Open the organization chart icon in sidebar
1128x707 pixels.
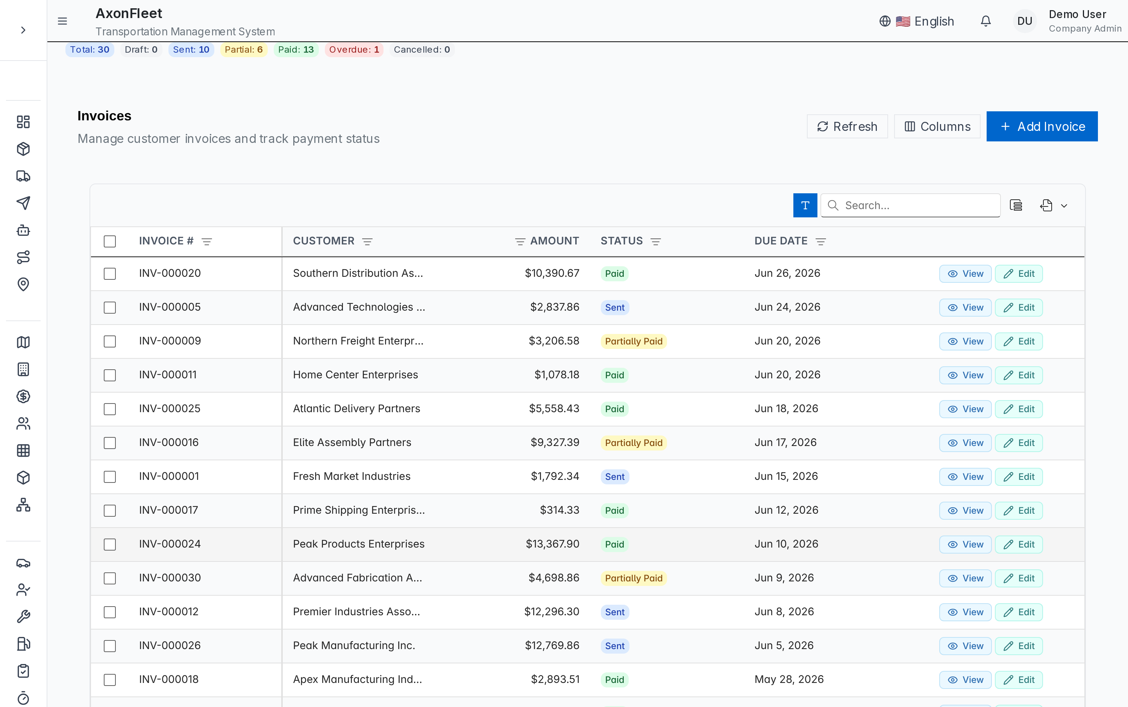click(x=23, y=505)
